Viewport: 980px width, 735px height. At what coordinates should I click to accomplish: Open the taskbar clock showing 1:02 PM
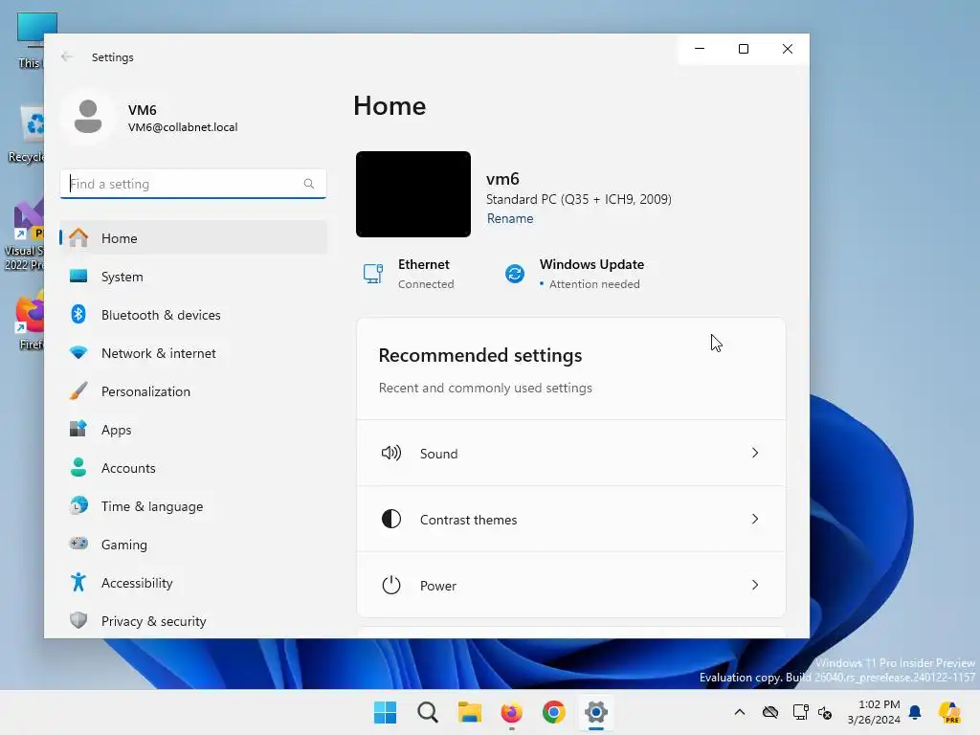pyautogui.click(x=874, y=712)
